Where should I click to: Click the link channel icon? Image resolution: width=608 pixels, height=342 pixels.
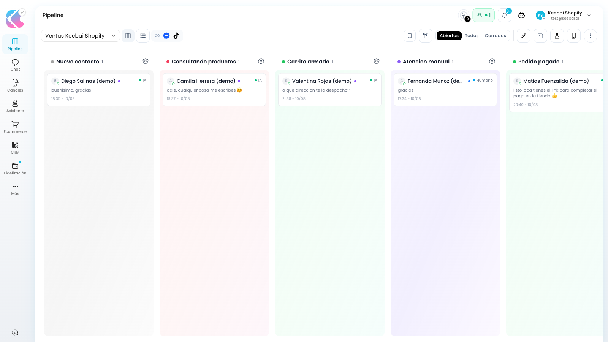coord(157,36)
